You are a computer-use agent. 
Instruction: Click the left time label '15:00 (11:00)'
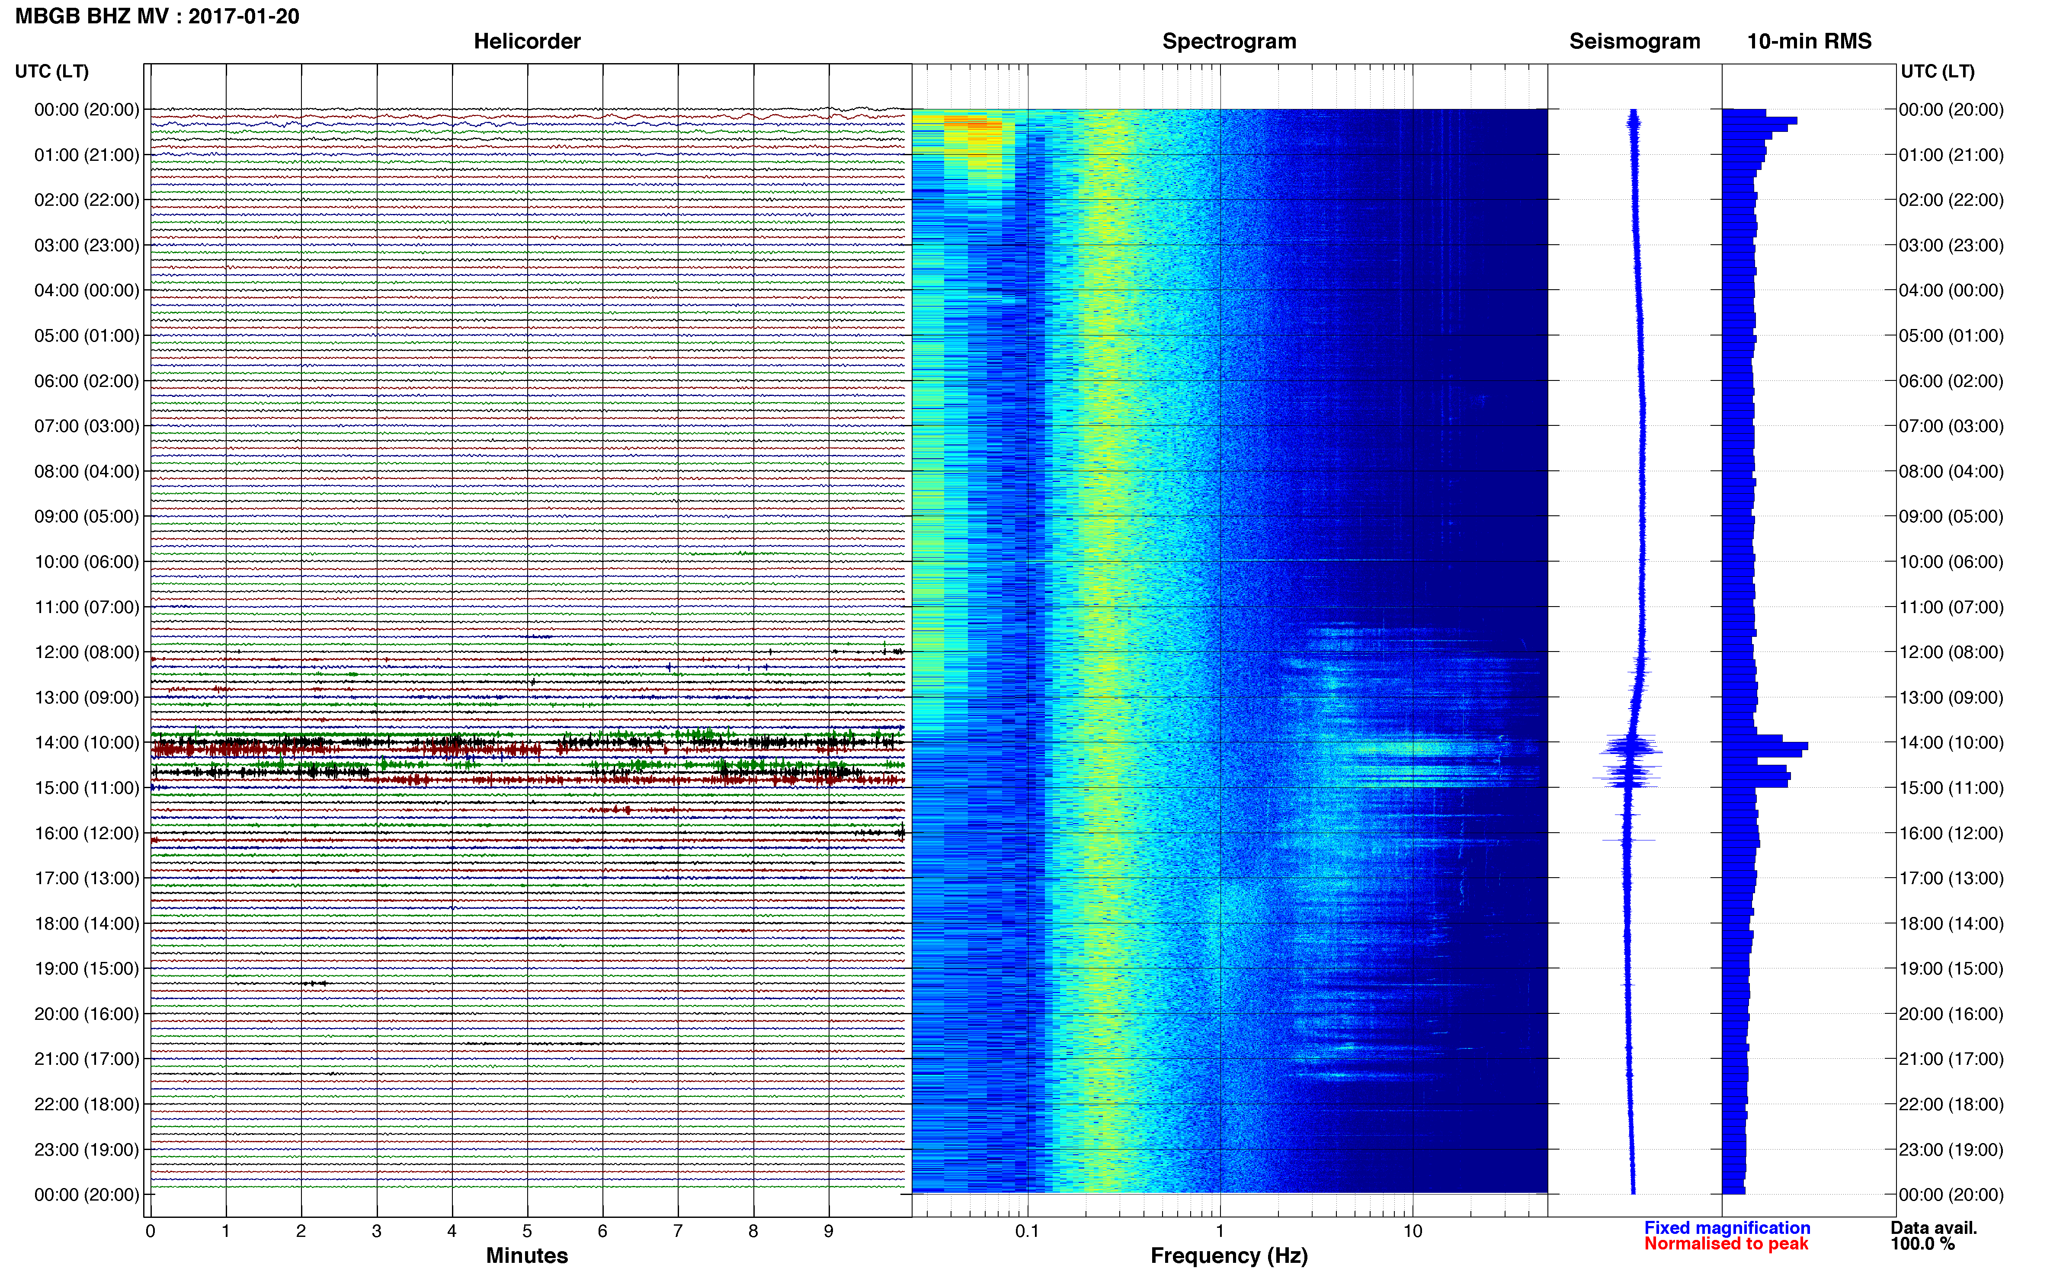tap(86, 788)
